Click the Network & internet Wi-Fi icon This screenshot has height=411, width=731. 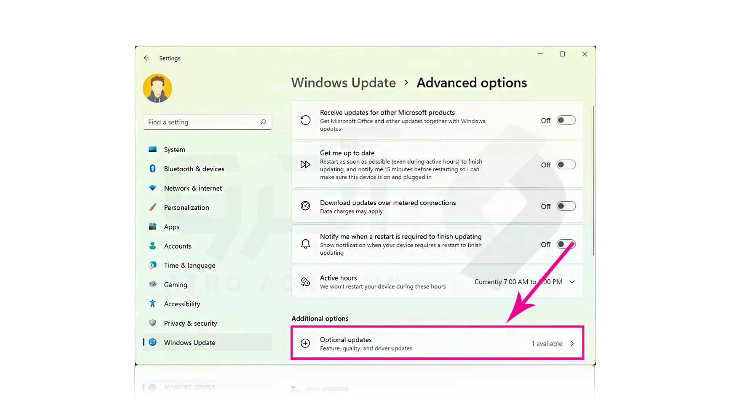(x=153, y=188)
